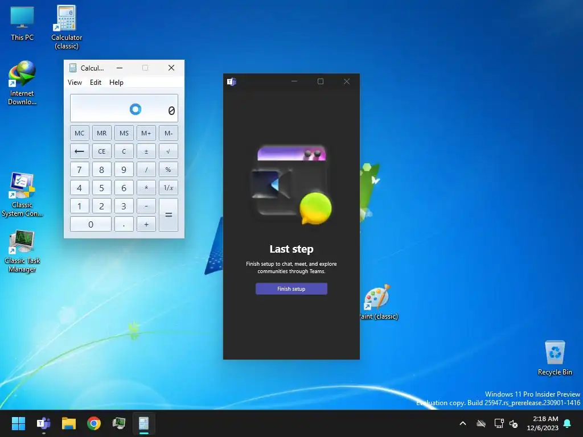Click the OneDrive cloud tray icon
The image size is (583, 437).
[x=481, y=423]
